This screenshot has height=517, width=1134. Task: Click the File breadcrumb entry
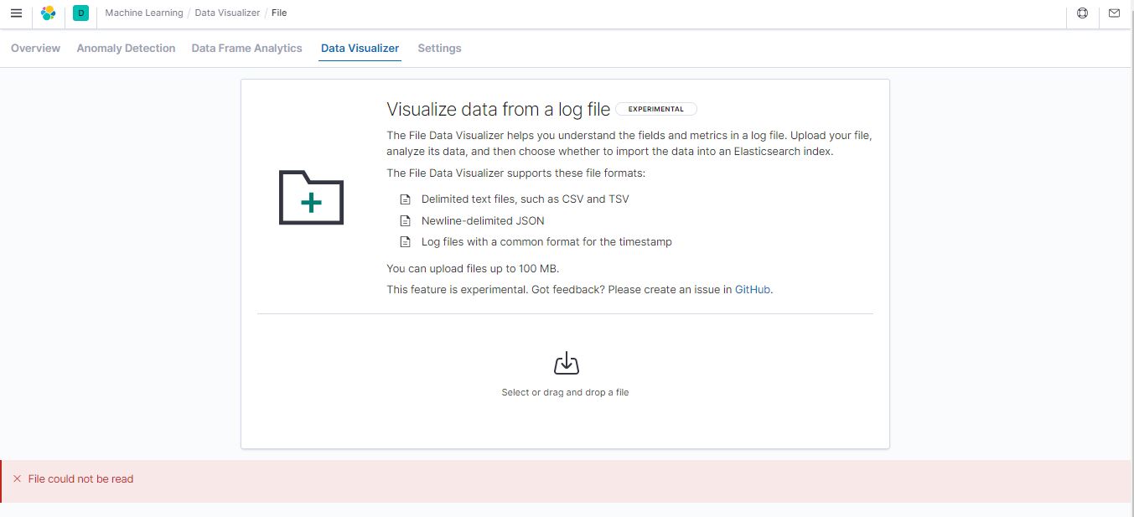(x=278, y=13)
